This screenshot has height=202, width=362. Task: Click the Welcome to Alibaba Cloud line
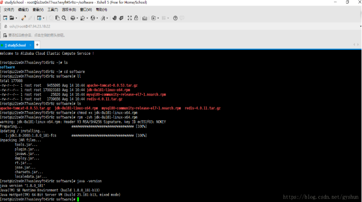(47, 53)
